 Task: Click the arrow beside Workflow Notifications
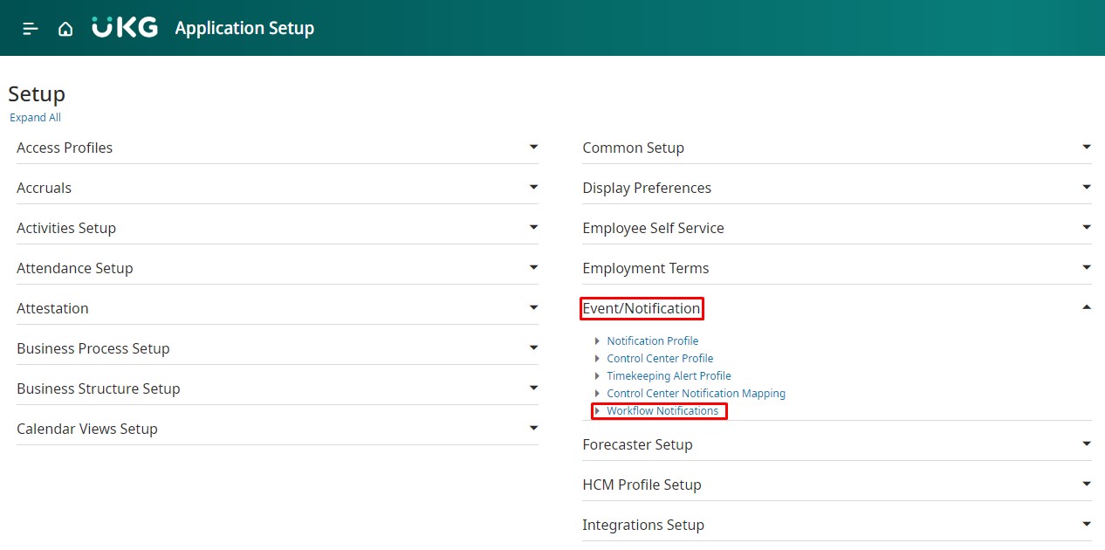click(x=597, y=411)
